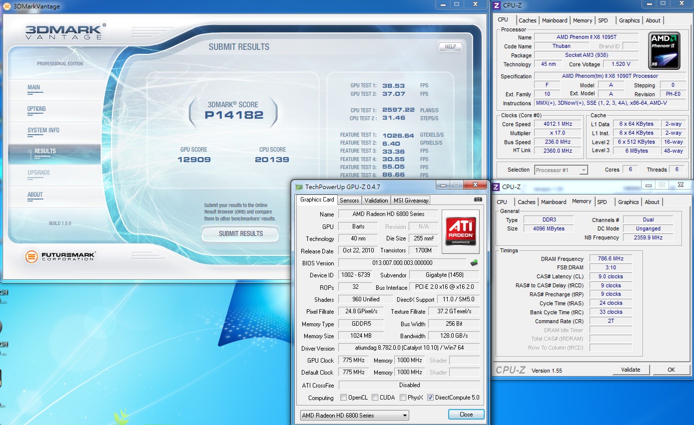694x425 pixels.
Task: Open SPD tab in lower CPU-Z window
Action: (602, 202)
